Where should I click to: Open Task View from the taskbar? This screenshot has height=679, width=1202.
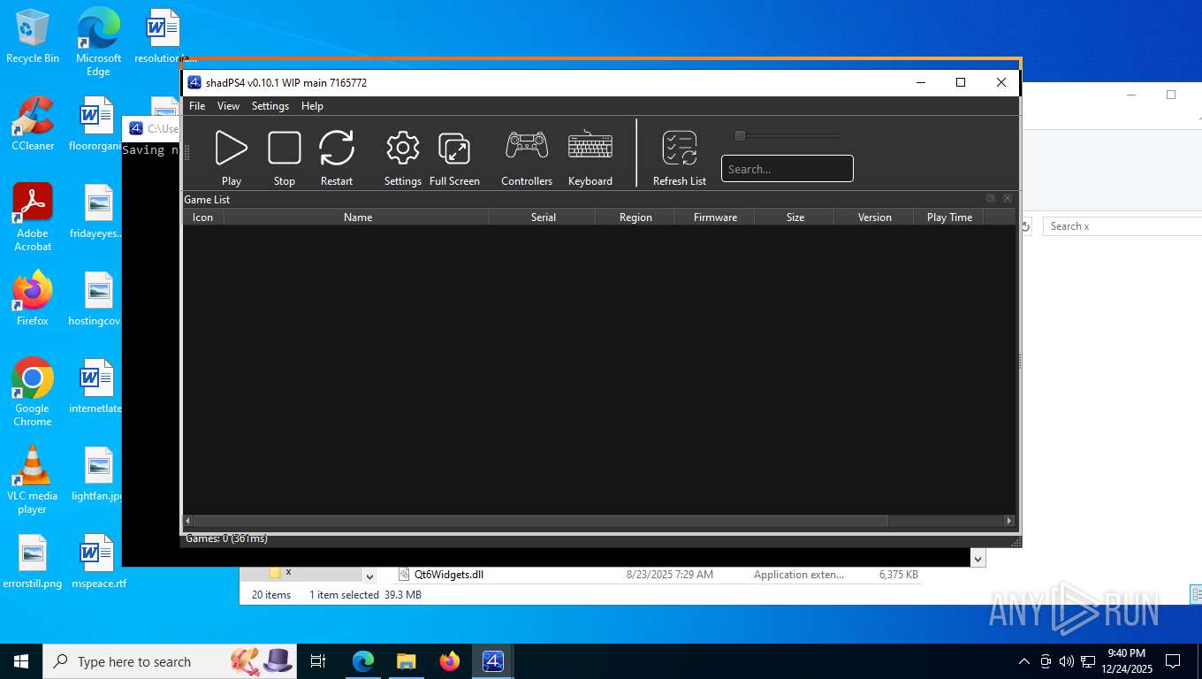click(x=318, y=661)
